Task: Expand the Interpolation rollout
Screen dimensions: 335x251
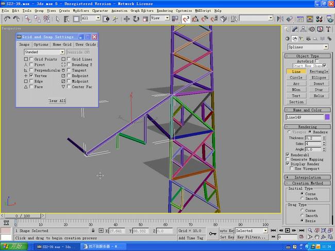Action: tap(308, 177)
